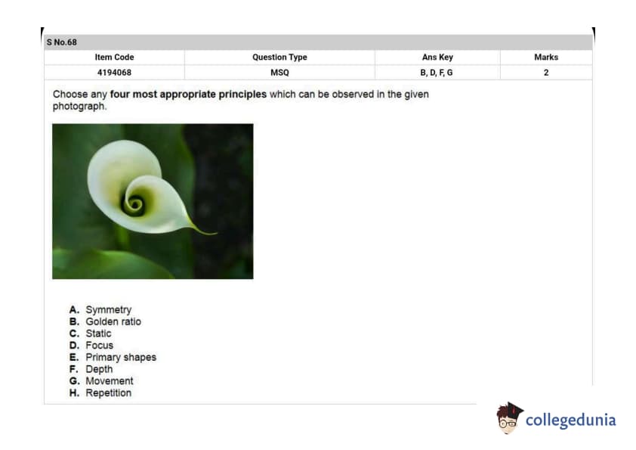Click the collegedunia mascot icon
This screenshot has width=636, height=450.
click(510, 418)
